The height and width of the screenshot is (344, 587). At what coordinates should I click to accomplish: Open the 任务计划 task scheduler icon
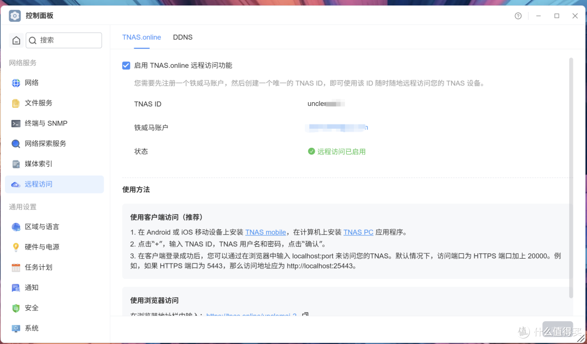point(16,267)
